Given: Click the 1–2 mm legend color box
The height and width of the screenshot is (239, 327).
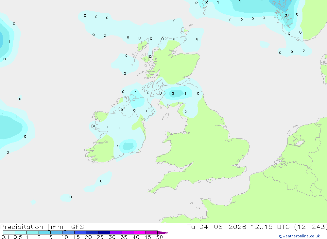Looking at the screenshot, I should pyautogui.click(x=32, y=232).
